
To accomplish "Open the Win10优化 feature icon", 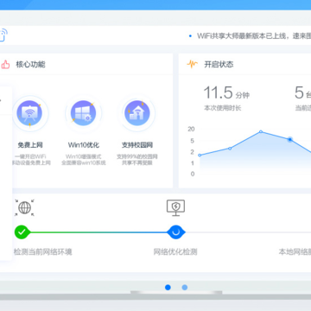I will [83, 113].
